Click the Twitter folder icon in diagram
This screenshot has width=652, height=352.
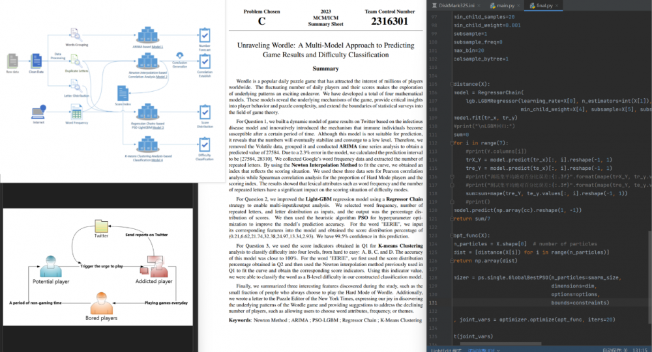tap(102, 226)
